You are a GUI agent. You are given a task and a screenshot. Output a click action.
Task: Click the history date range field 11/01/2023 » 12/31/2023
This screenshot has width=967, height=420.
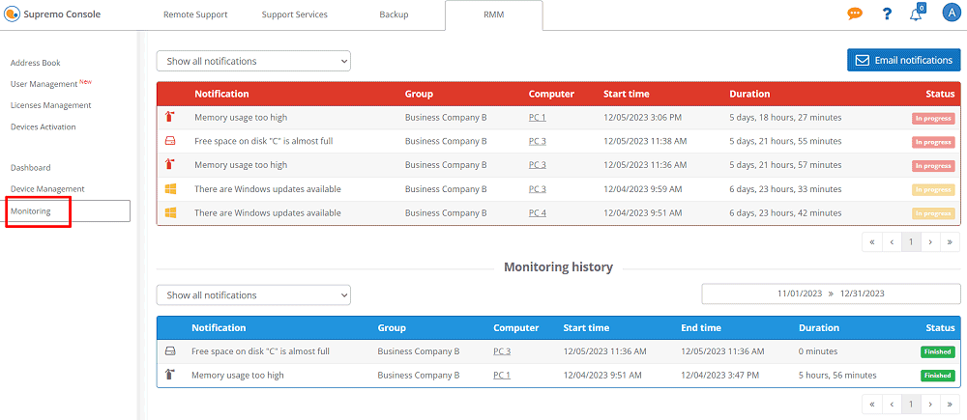click(831, 294)
